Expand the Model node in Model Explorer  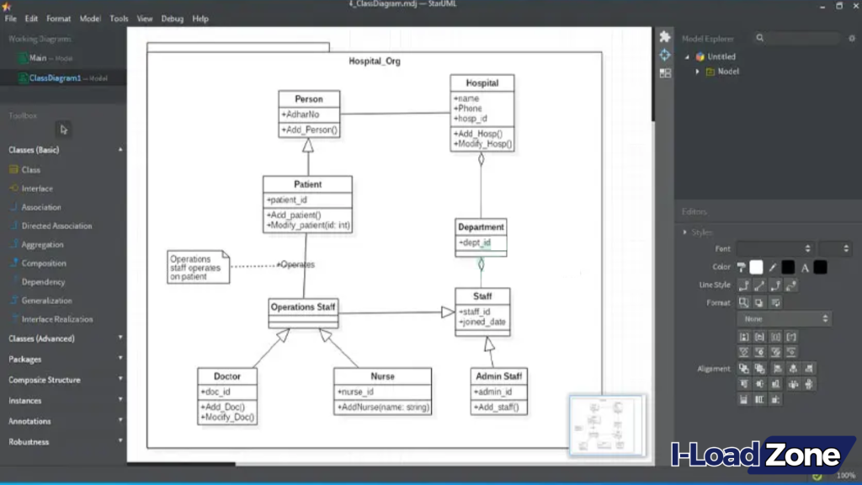coord(698,71)
